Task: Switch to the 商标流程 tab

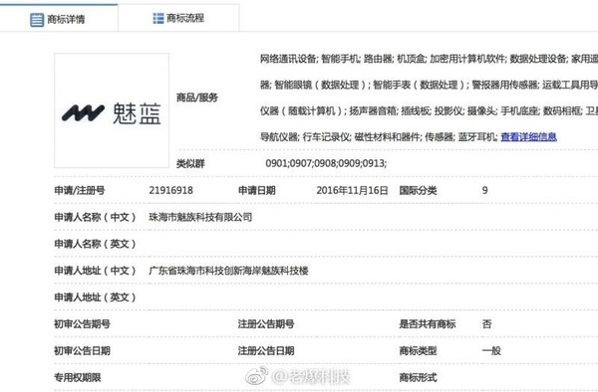Action: (x=178, y=18)
